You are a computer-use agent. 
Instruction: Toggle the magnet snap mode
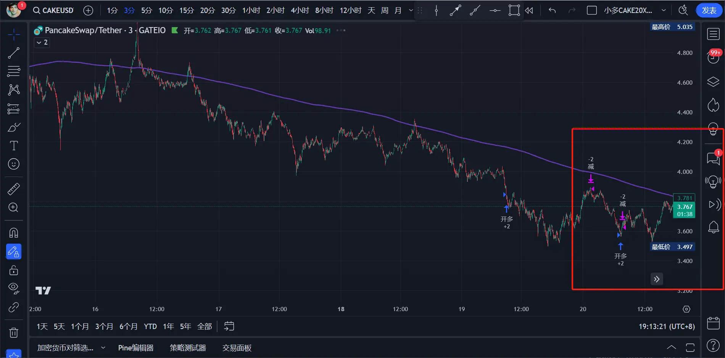(x=14, y=233)
